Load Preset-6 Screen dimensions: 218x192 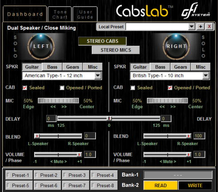pos(47,185)
